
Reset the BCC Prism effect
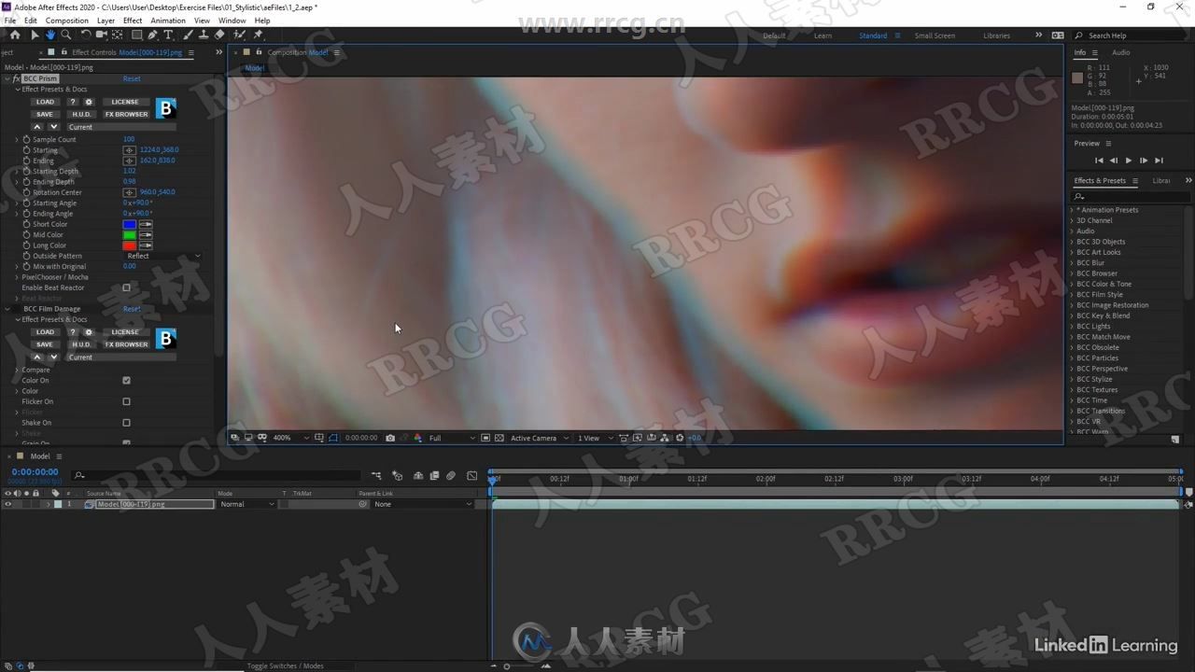pos(132,78)
